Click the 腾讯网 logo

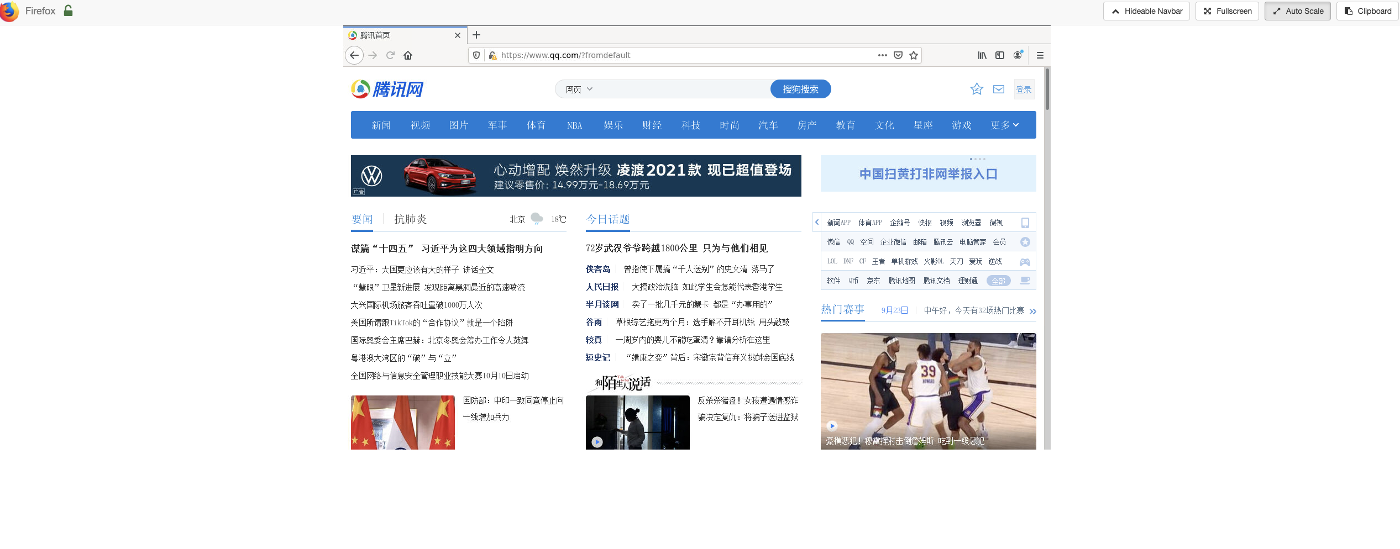[x=387, y=89]
